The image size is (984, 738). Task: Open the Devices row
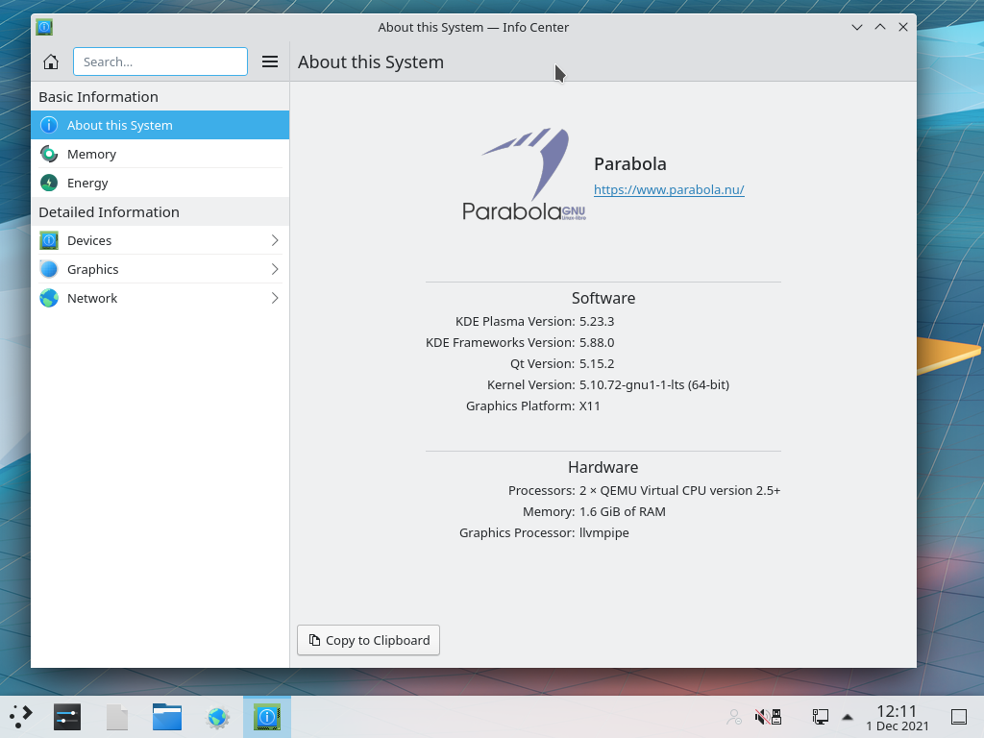point(160,240)
